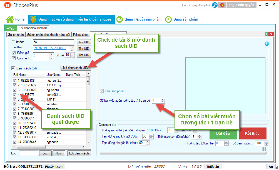279x170 pixels.
Task: Click the Vietnam flag language icon
Action: pyautogui.click(x=222, y=5)
